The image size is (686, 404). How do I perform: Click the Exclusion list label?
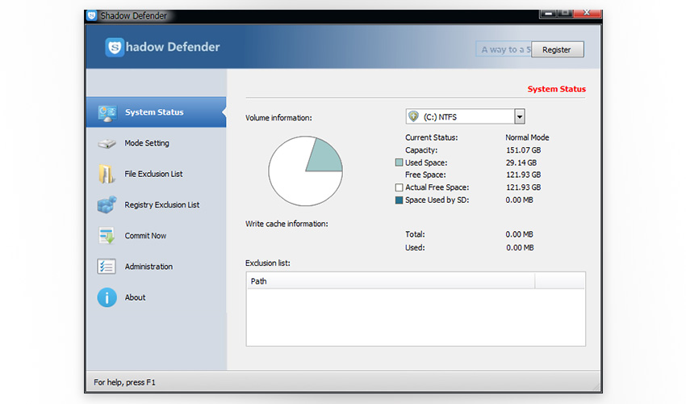[268, 263]
